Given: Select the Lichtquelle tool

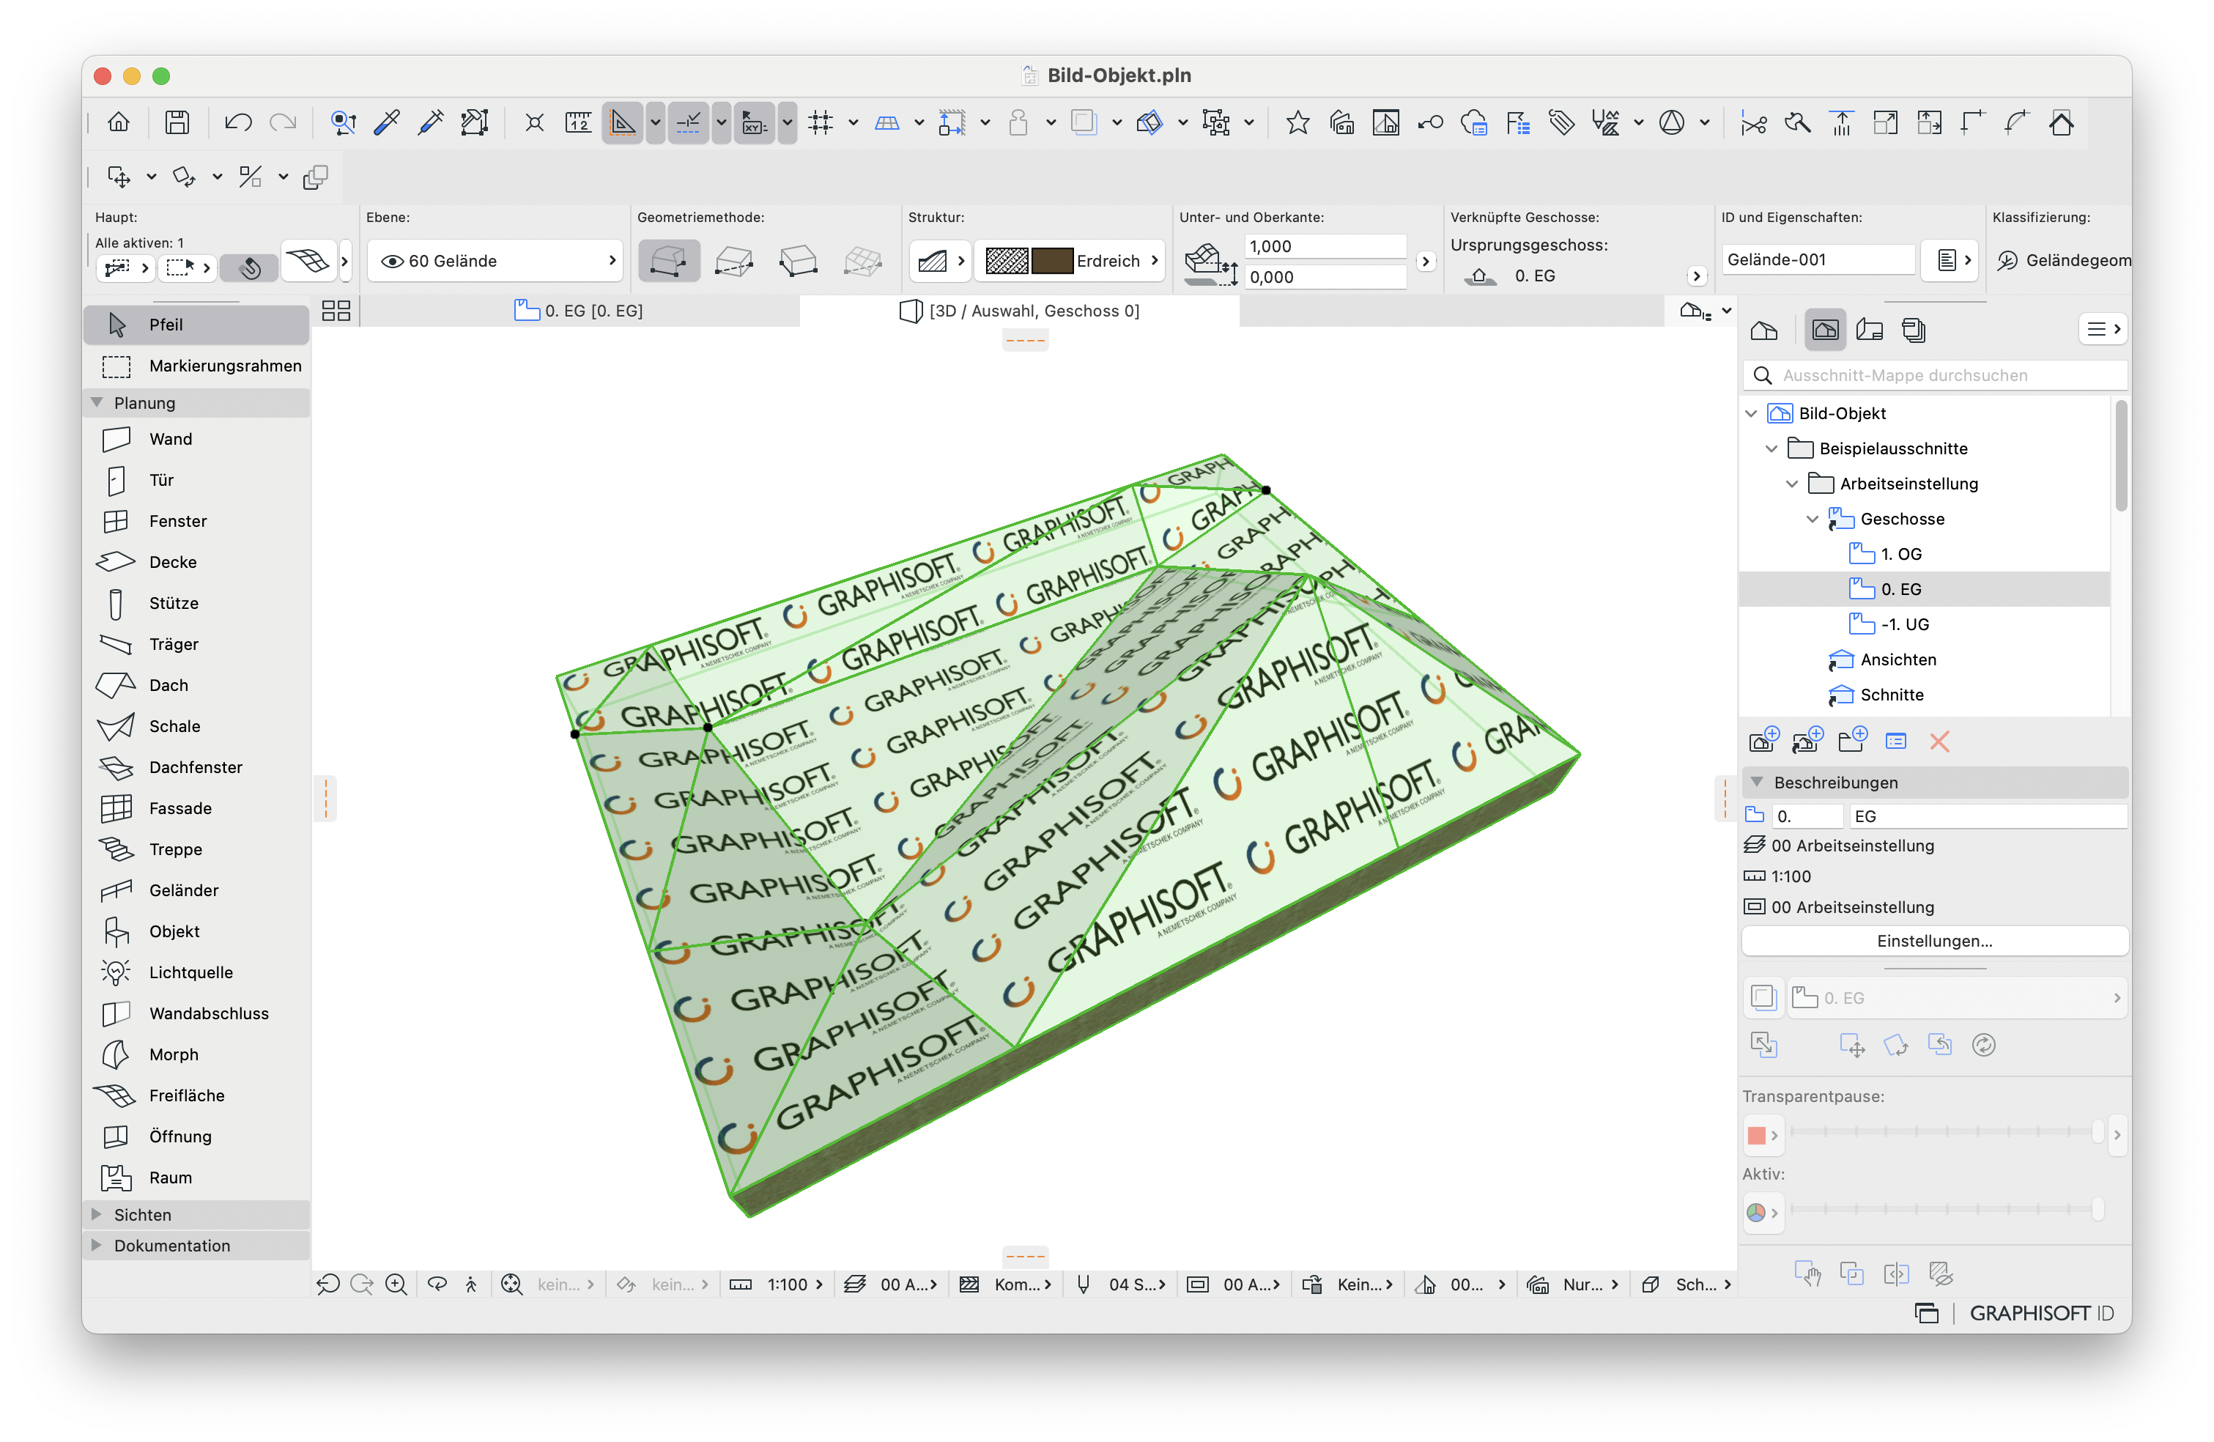Looking at the screenshot, I should [197, 972].
